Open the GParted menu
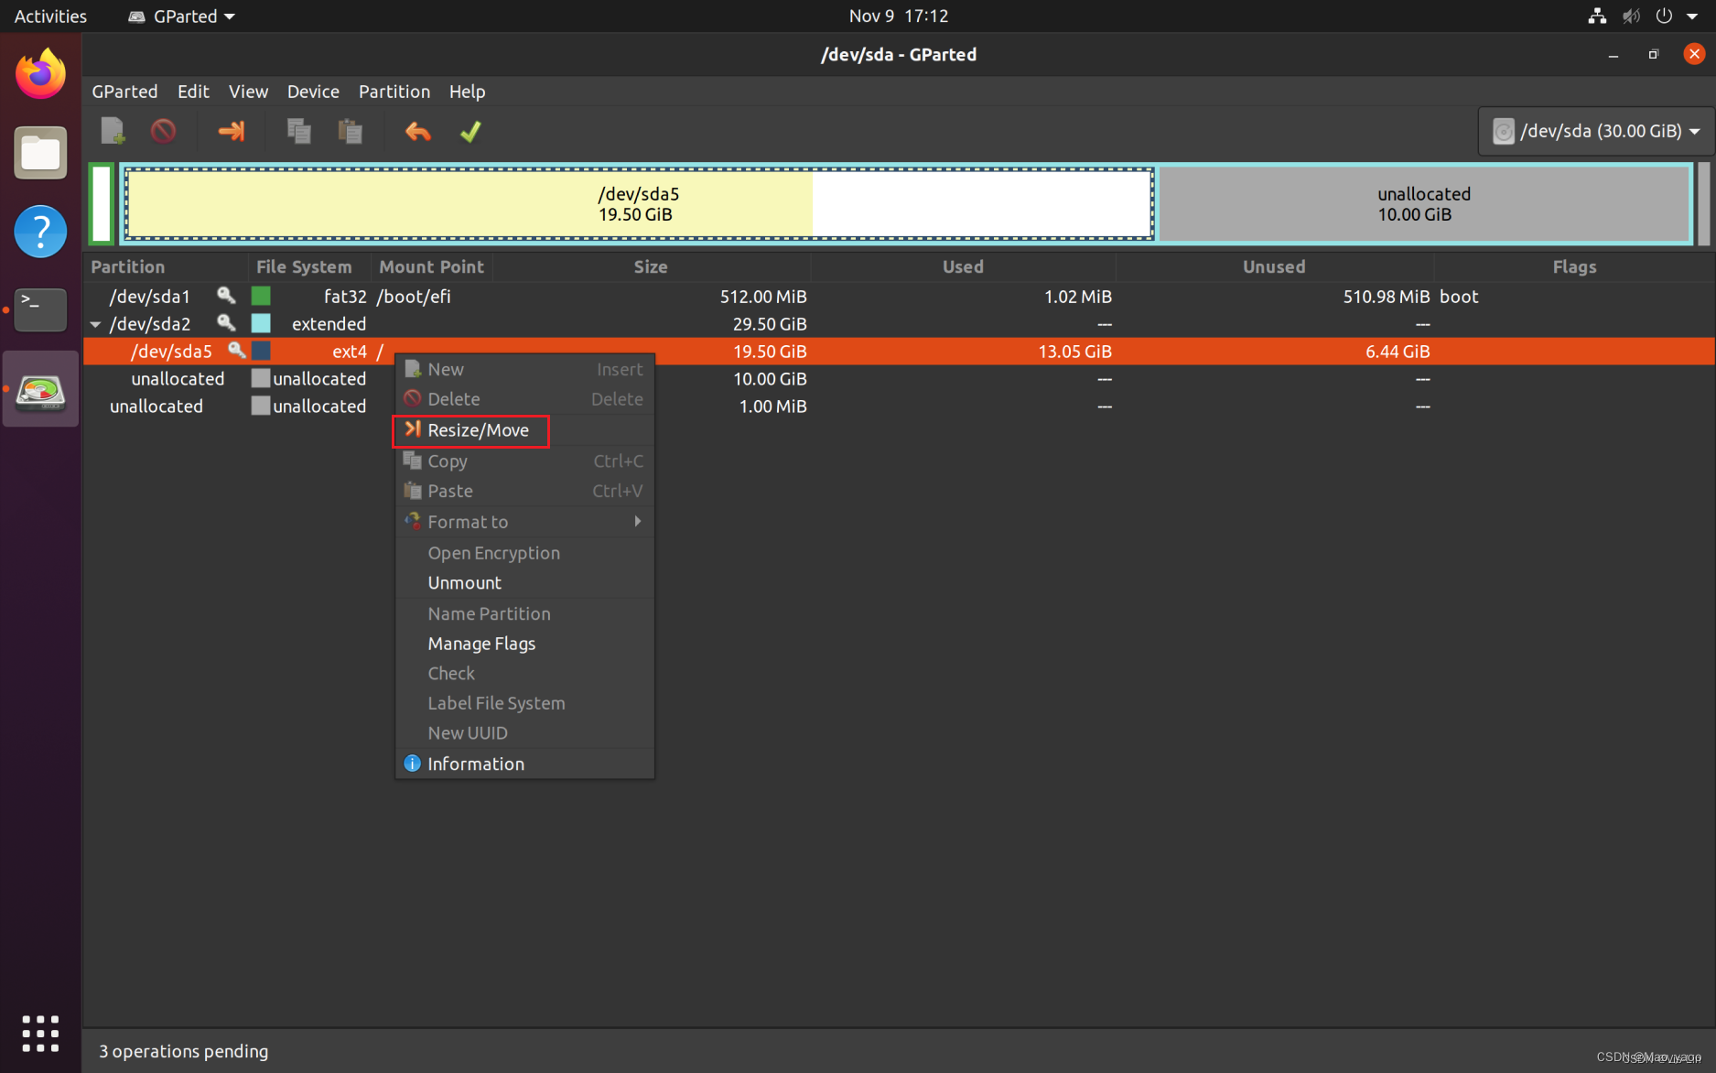This screenshot has height=1073, width=1716. tap(124, 92)
